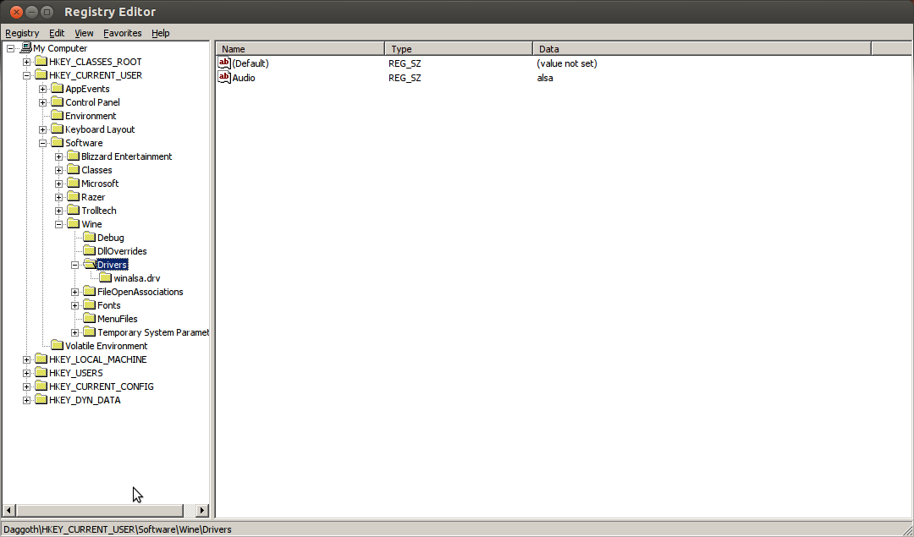The width and height of the screenshot is (914, 537).
Task: Click the Debug folder icon
Action: 89,237
